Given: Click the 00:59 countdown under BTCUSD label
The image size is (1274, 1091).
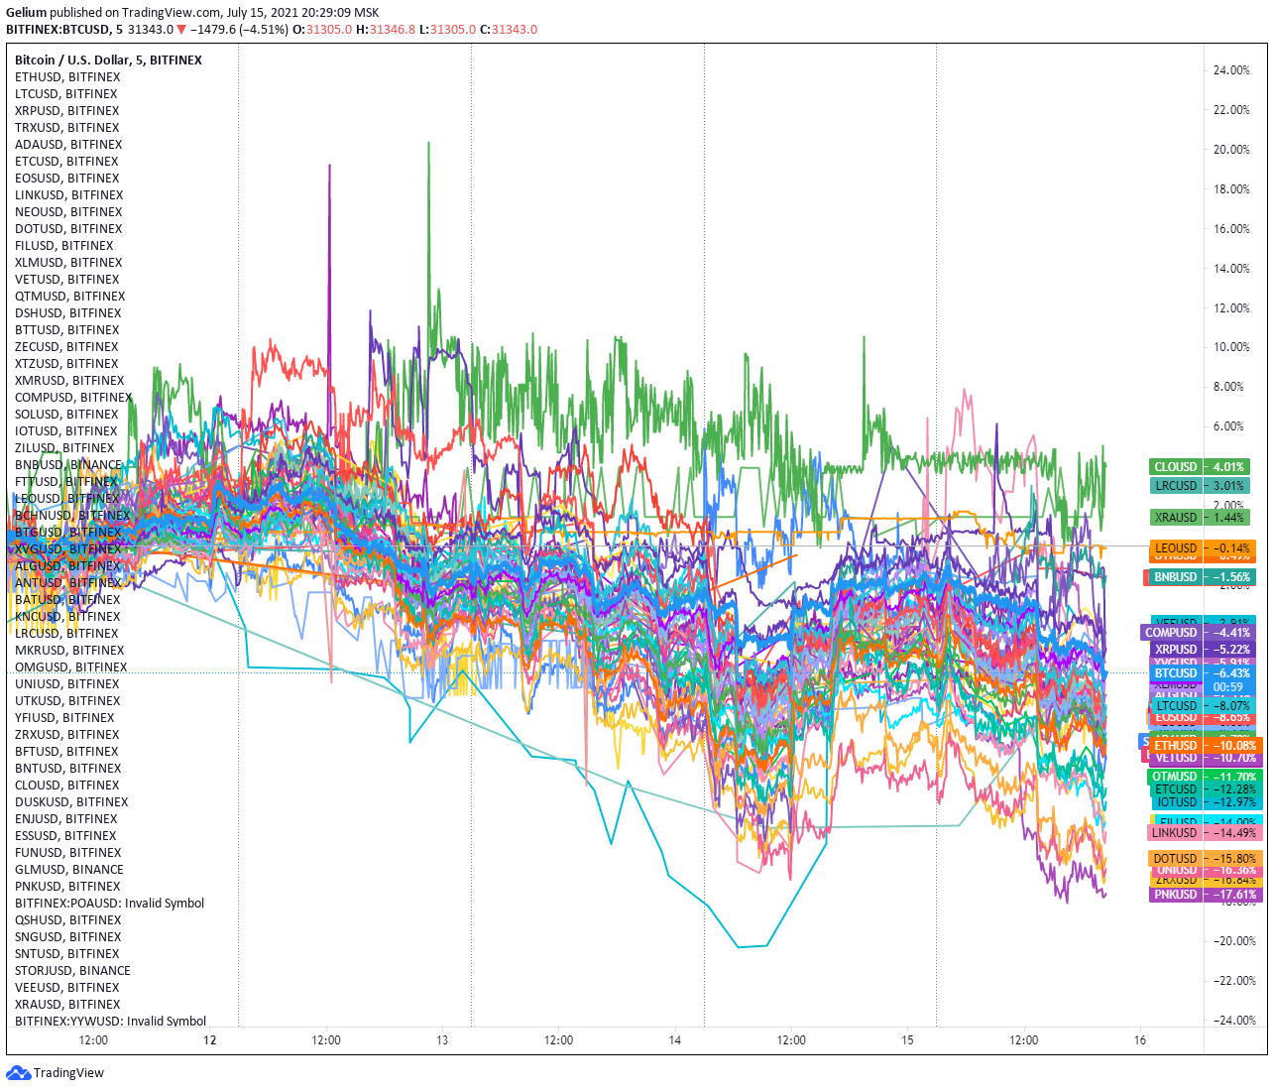Looking at the screenshot, I should pyautogui.click(x=1227, y=687).
